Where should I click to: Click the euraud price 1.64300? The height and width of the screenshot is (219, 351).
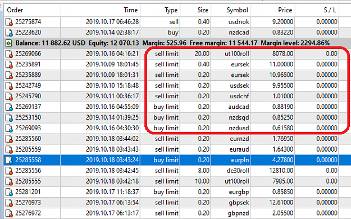(282, 149)
